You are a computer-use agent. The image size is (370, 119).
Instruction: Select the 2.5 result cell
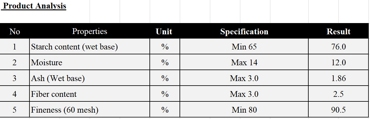click(338, 94)
